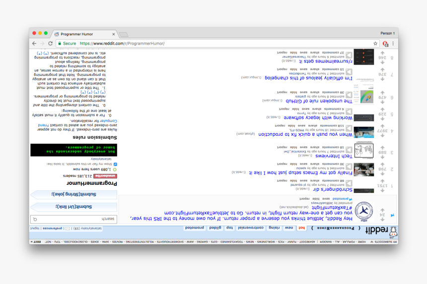Expand preview of 'When you push a quick fix' post
Screen dimensions: 427x284
coord(349,128)
